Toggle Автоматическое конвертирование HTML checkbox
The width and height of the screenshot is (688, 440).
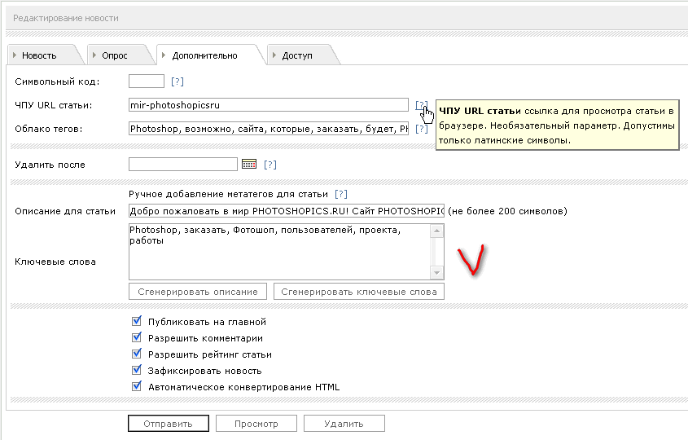(137, 387)
